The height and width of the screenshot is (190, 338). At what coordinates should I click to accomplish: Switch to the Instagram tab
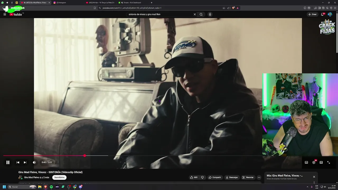67,3
